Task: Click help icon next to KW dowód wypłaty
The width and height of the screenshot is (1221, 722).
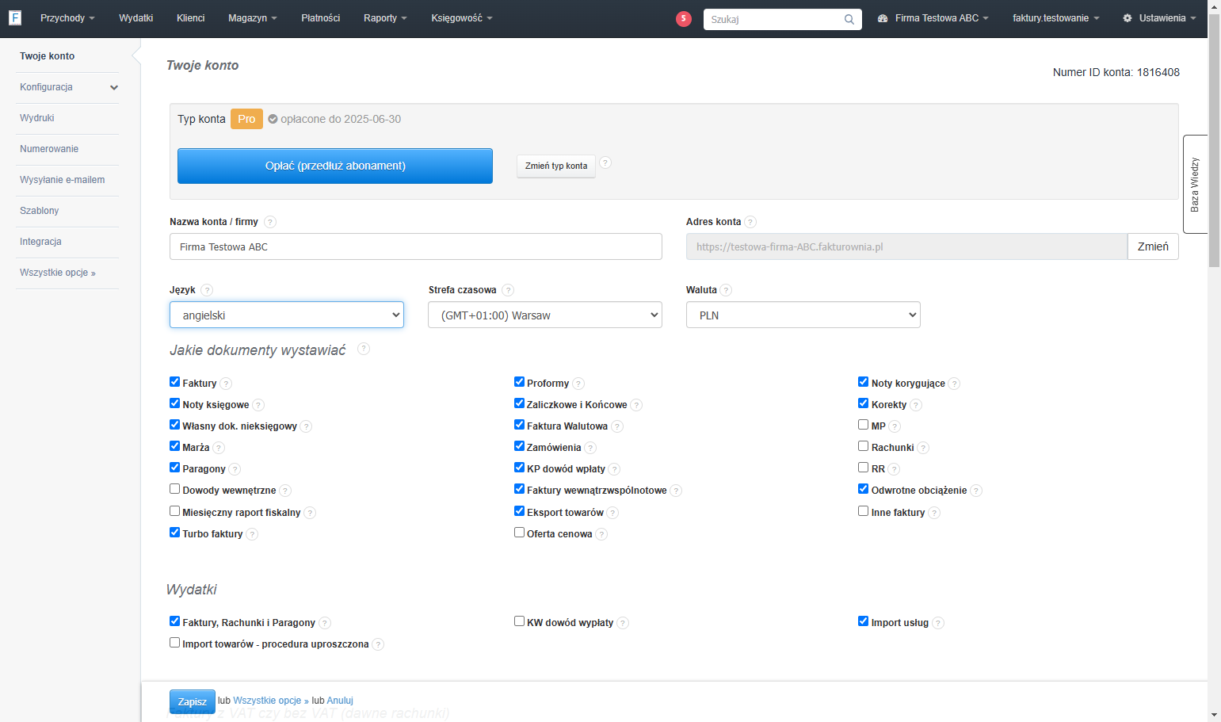Action: click(x=623, y=623)
